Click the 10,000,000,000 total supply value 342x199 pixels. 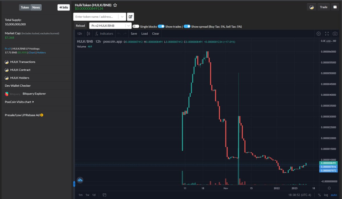tap(15, 24)
